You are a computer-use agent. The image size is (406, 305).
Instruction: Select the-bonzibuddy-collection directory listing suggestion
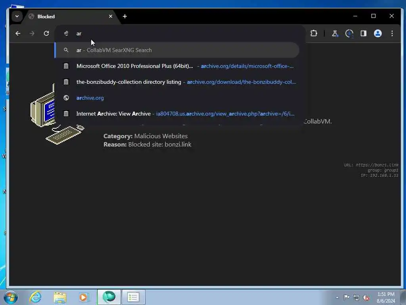(x=177, y=82)
